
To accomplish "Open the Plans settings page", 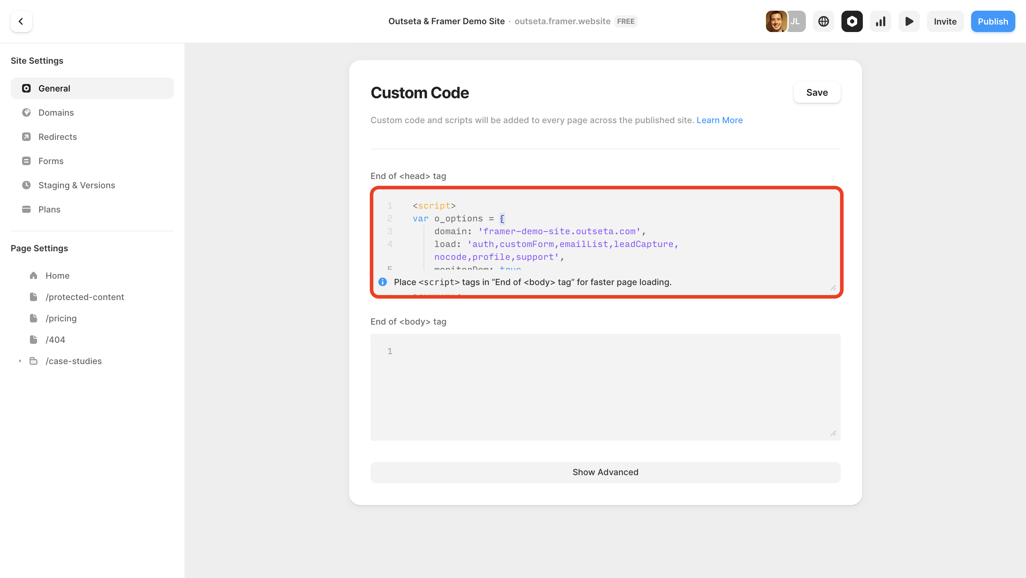I will [x=49, y=209].
